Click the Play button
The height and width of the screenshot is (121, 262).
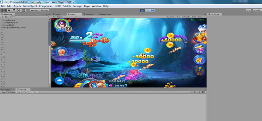pos(142,10)
